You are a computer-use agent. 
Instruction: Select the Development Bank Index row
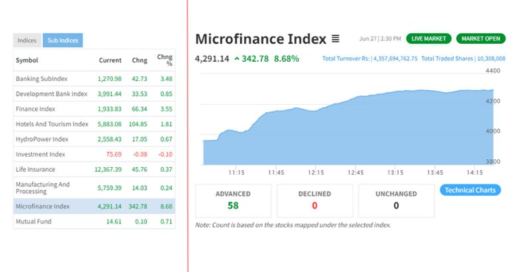point(94,94)
